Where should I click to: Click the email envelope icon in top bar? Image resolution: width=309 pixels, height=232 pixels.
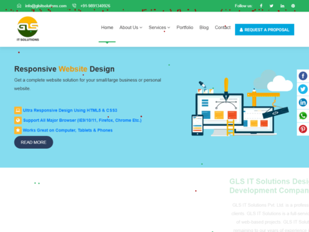(19, 6)
